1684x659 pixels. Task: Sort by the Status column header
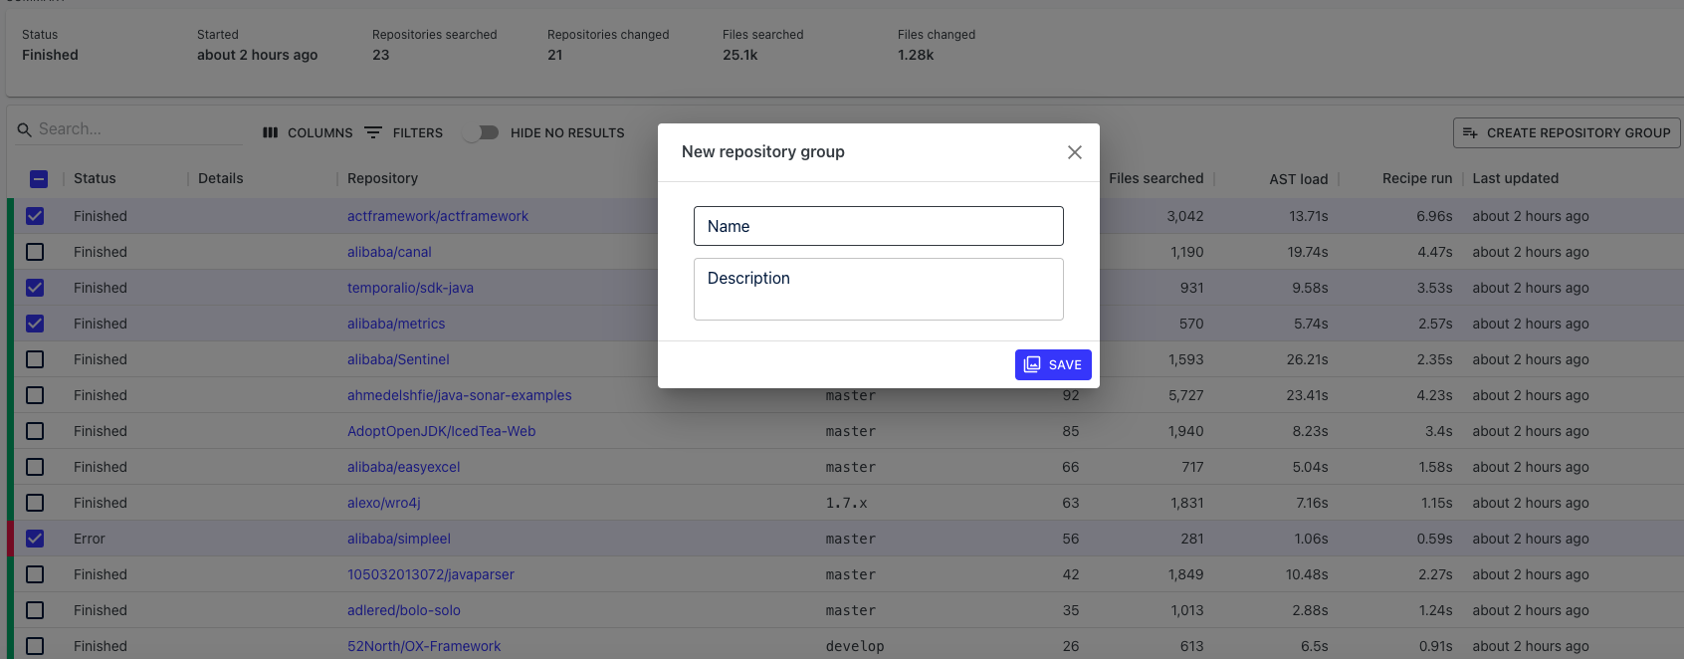point(95,178)
